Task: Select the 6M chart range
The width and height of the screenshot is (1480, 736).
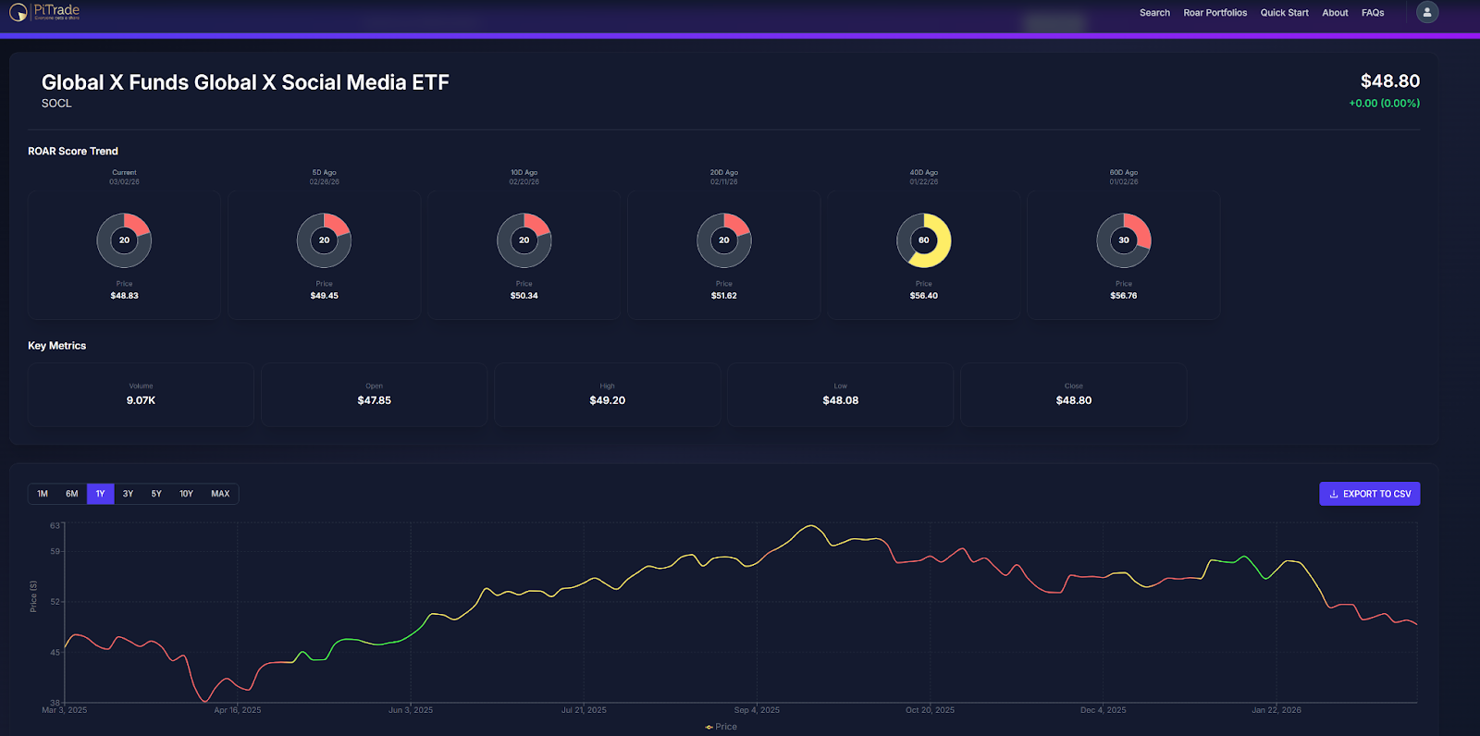Action: click(72, 494)
